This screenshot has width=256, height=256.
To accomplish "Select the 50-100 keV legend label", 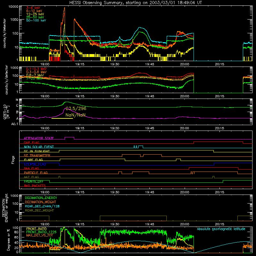I will point(36,20).
